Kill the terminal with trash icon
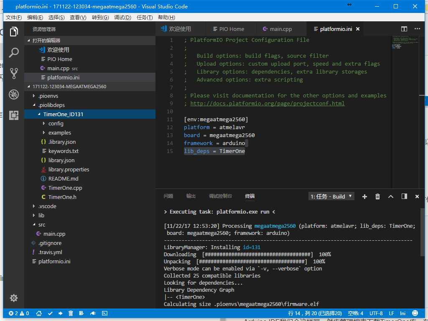 point(377,196)
